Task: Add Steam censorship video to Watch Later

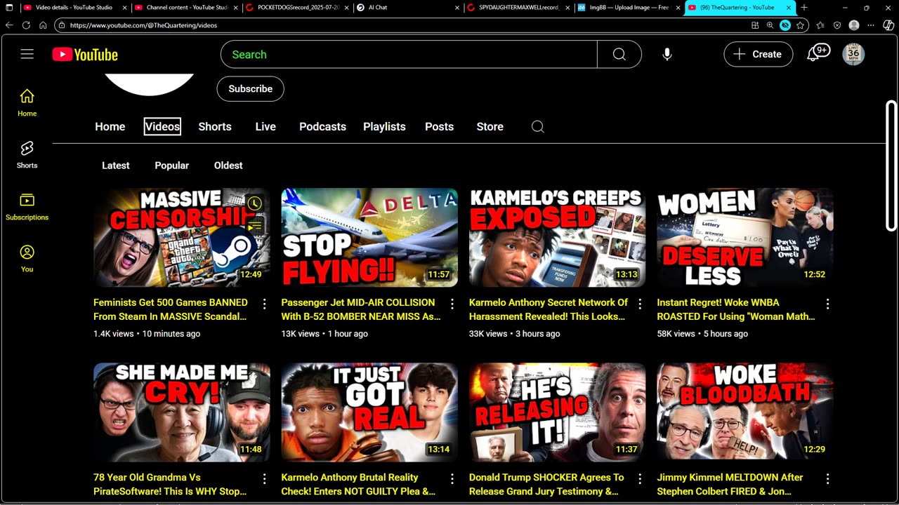Action: pyautogui.click(x=254, y=203)
